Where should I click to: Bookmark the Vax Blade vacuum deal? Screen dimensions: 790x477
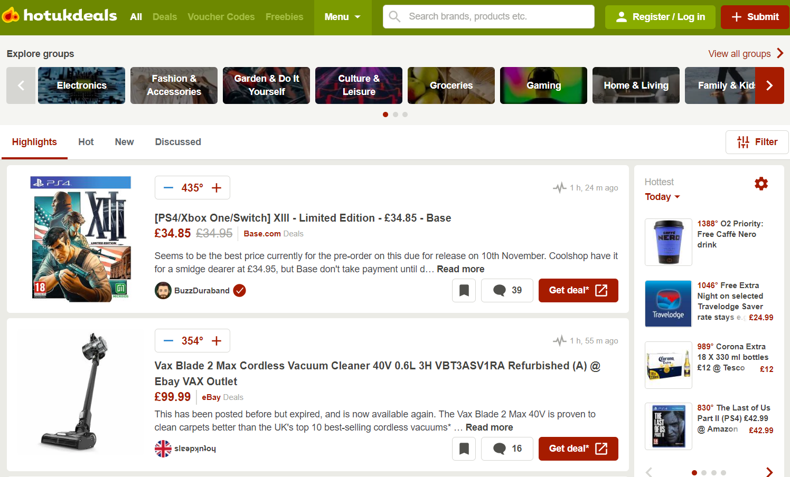(x=464, y=449)
